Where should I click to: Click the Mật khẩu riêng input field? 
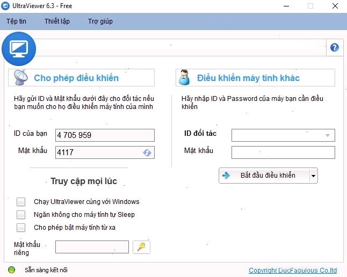tap(92, 247)
